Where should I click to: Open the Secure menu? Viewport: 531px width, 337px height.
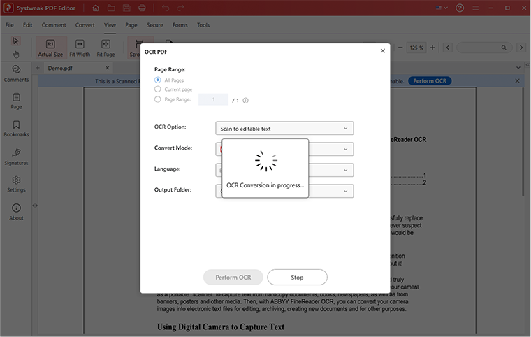point(155,25)
